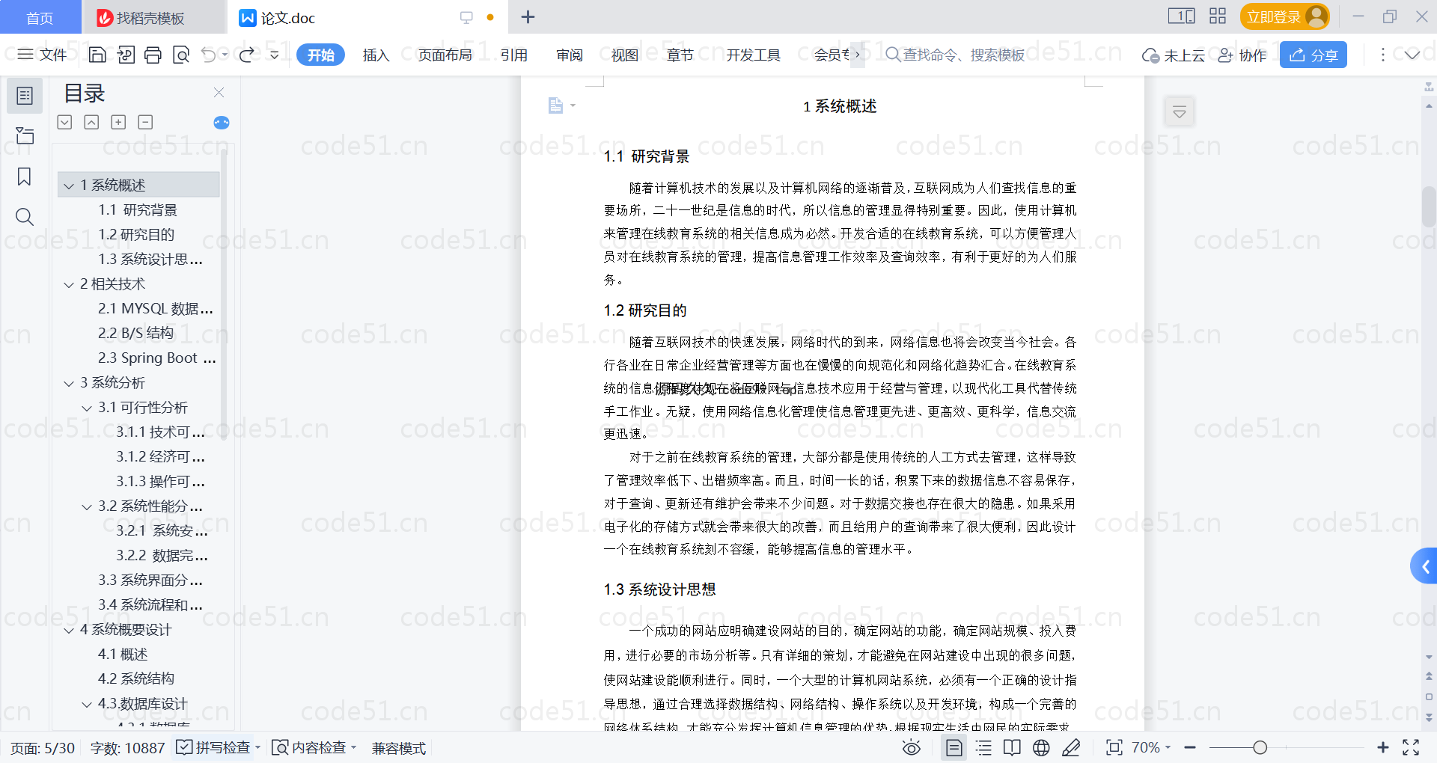Jump to 1.2 研究目的 outline entry
Viewport: 1437px width, 763px height.
pyautogui.click(x=136, y=235)
